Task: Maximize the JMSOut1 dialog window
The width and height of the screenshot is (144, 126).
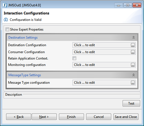Action: 128,5
